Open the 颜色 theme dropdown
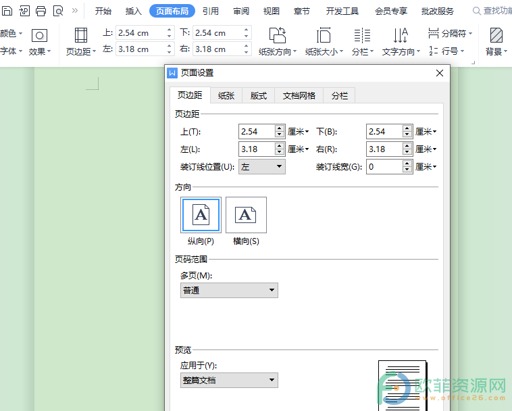 [11, 33]
